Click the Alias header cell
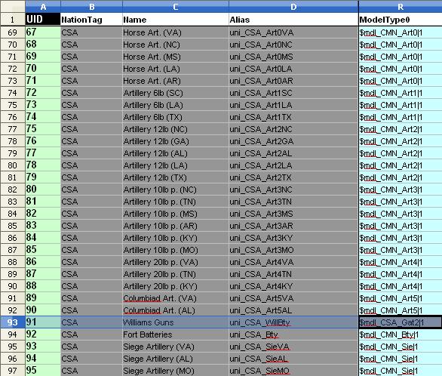The width and height of the screenshot is (442, 376). click(293, 20)
